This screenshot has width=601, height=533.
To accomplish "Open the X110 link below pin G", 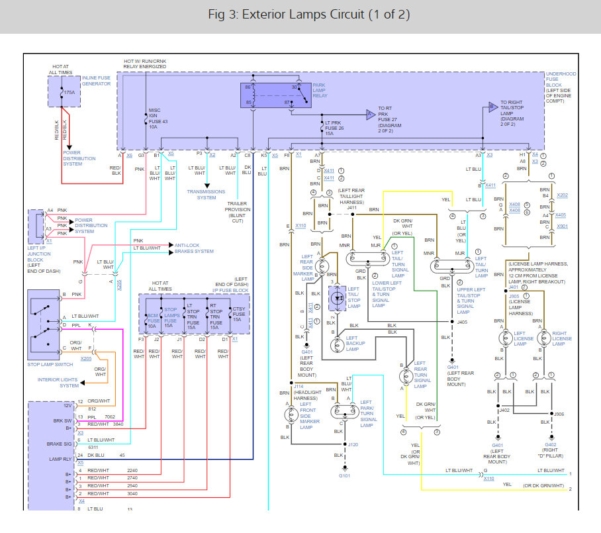I will point(488,478).
